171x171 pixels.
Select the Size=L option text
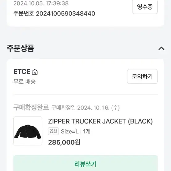70,131
